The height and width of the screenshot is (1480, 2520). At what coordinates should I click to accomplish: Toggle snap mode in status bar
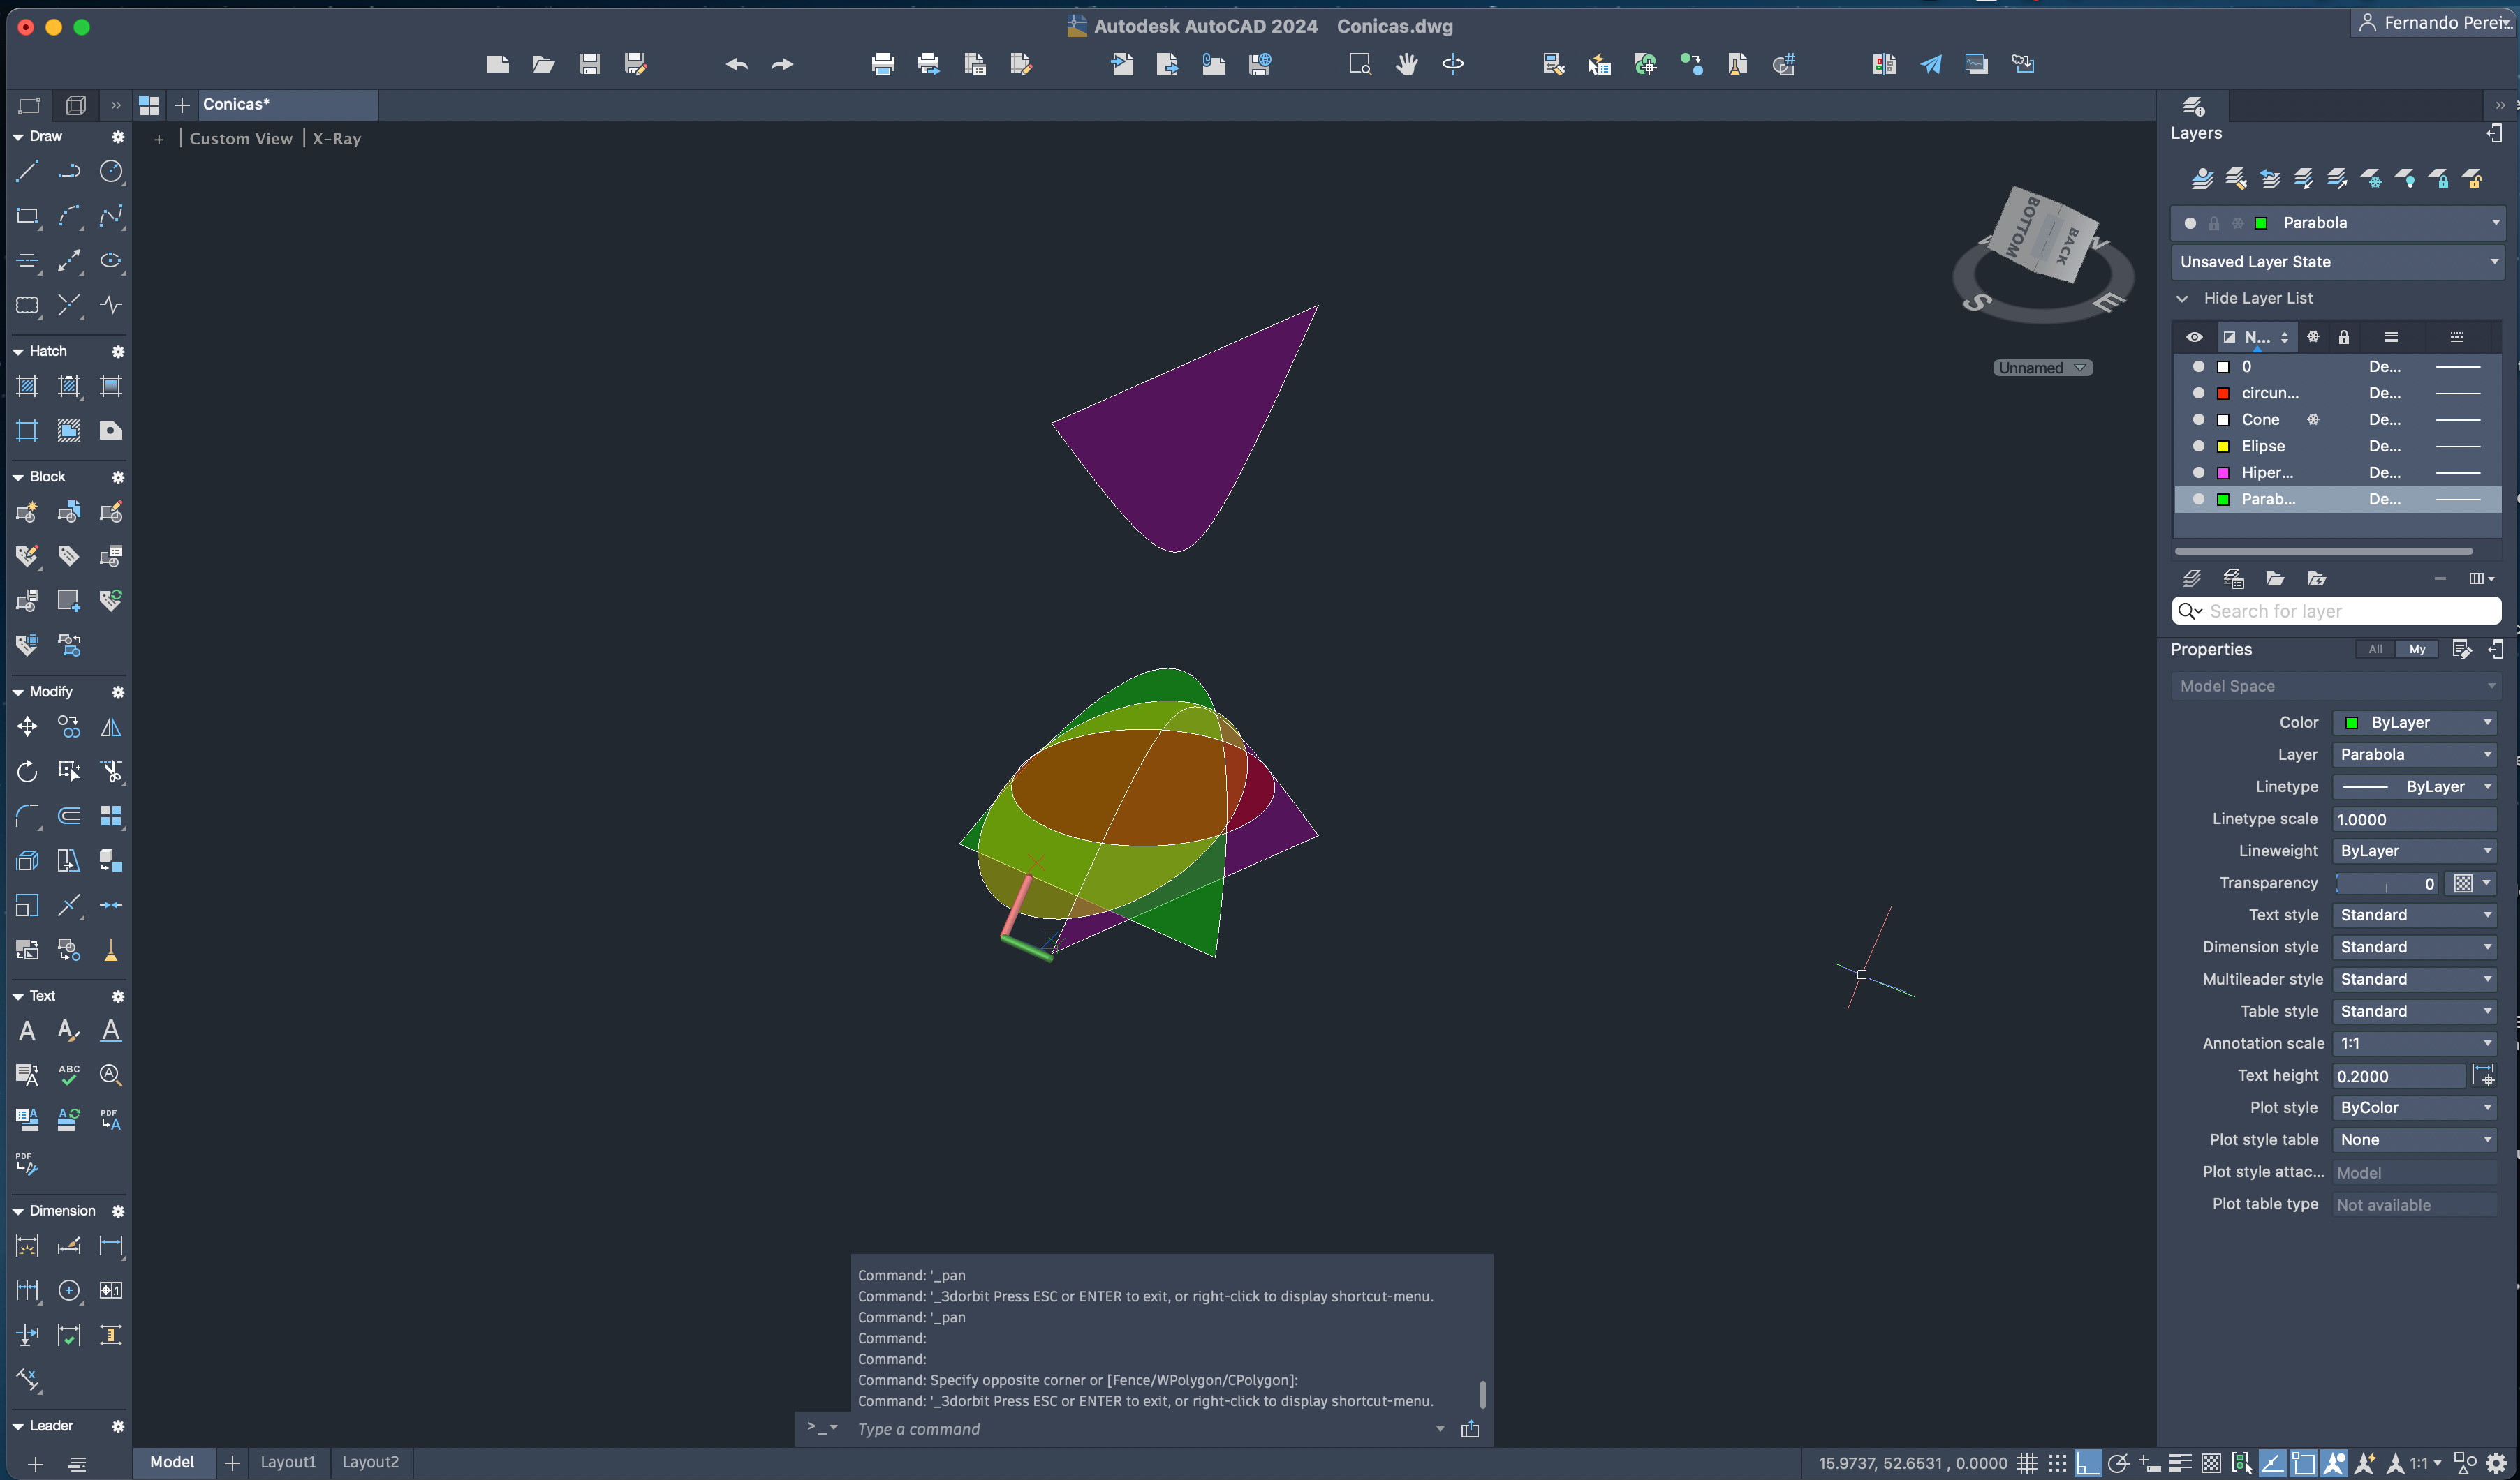pos(2057,1463)
